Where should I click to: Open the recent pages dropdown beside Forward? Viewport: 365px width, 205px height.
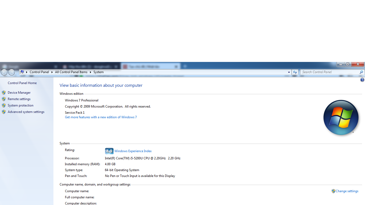click(17, 72)
